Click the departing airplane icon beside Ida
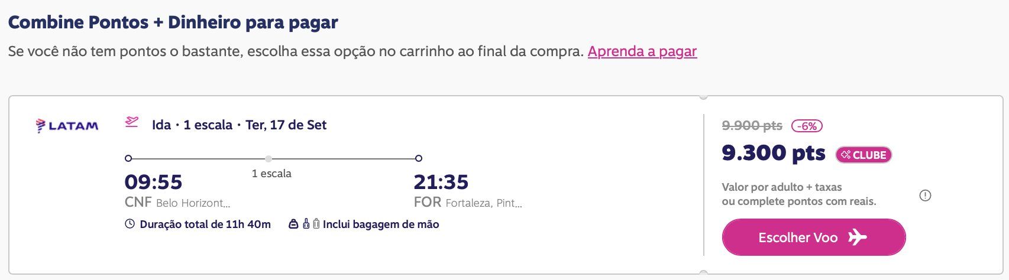The width and height of the screenshot is (1009, 280). (132, 122)
